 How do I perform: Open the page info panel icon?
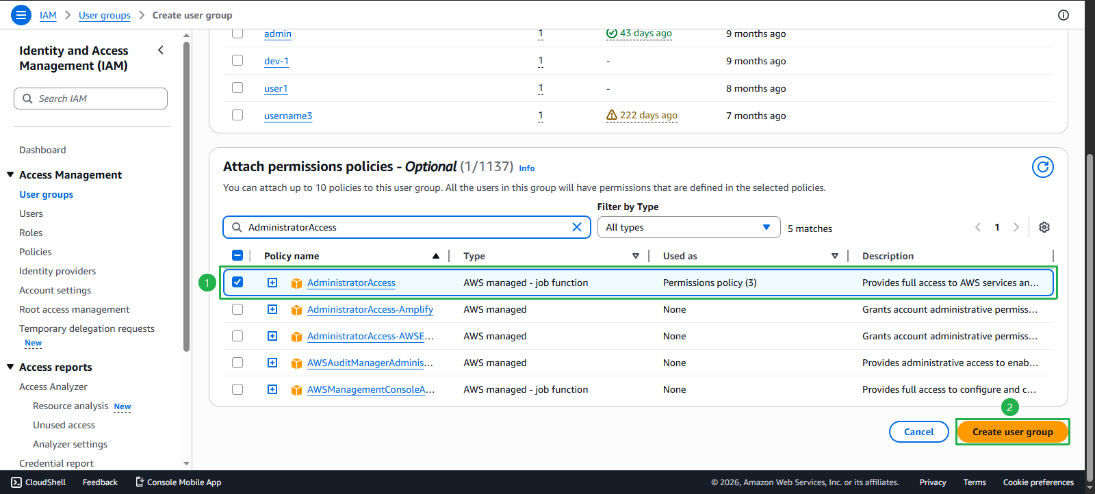click(1064, 15)
